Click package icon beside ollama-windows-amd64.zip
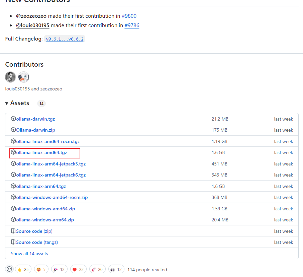Viewport: 303px width, 277px height. pyautogui.click(x=13, y=208)
